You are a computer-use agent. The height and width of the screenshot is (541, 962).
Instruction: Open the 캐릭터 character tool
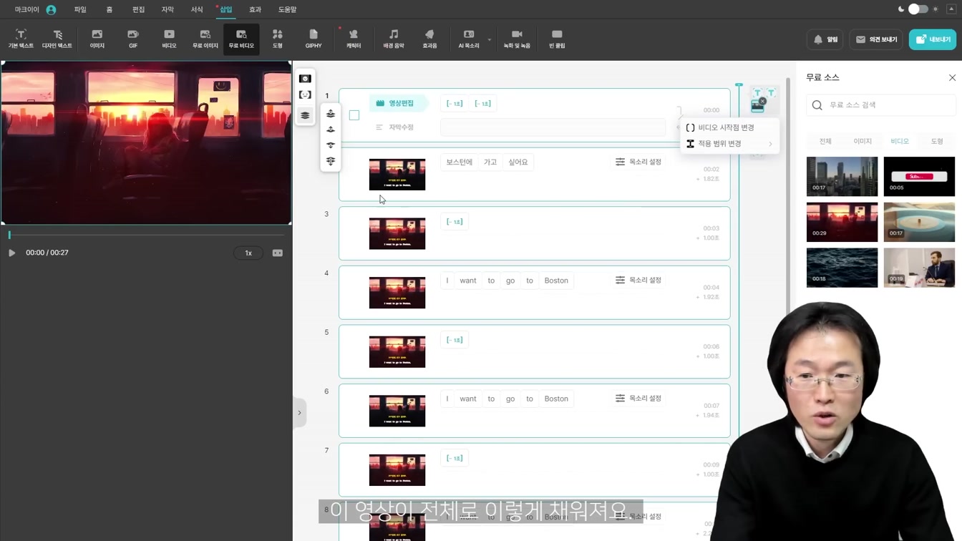[354, 39]
